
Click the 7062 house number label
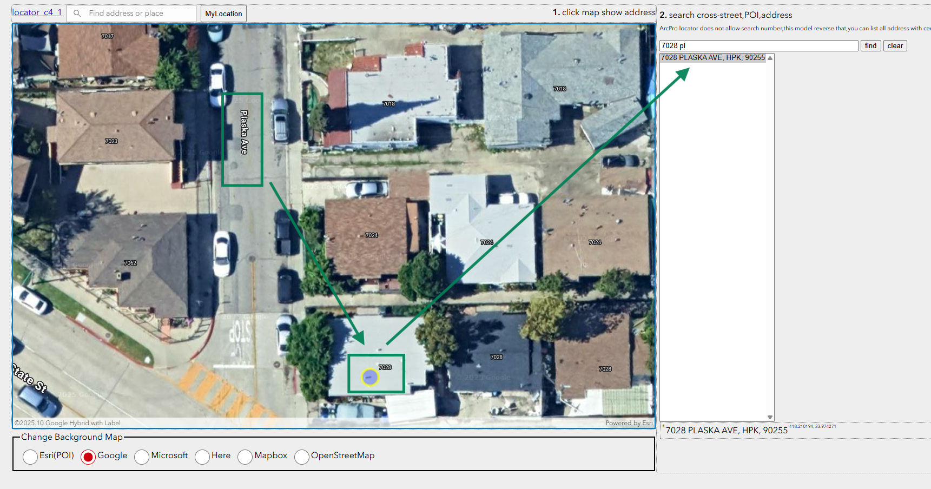point(130,263)
